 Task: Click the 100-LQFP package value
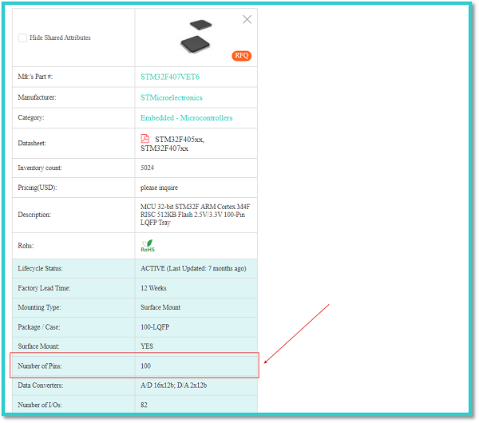click(156, 326)
